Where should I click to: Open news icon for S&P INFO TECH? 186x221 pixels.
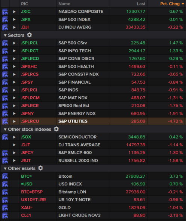[5, 51]
